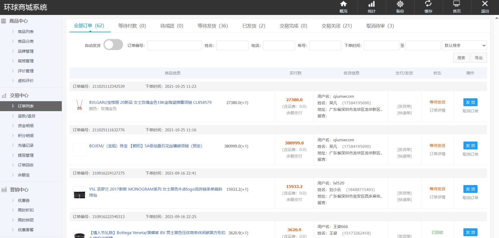This screenshot has width=499, height=238.
Task: Click the 商品中心 section icon
Action: (3, 21)
